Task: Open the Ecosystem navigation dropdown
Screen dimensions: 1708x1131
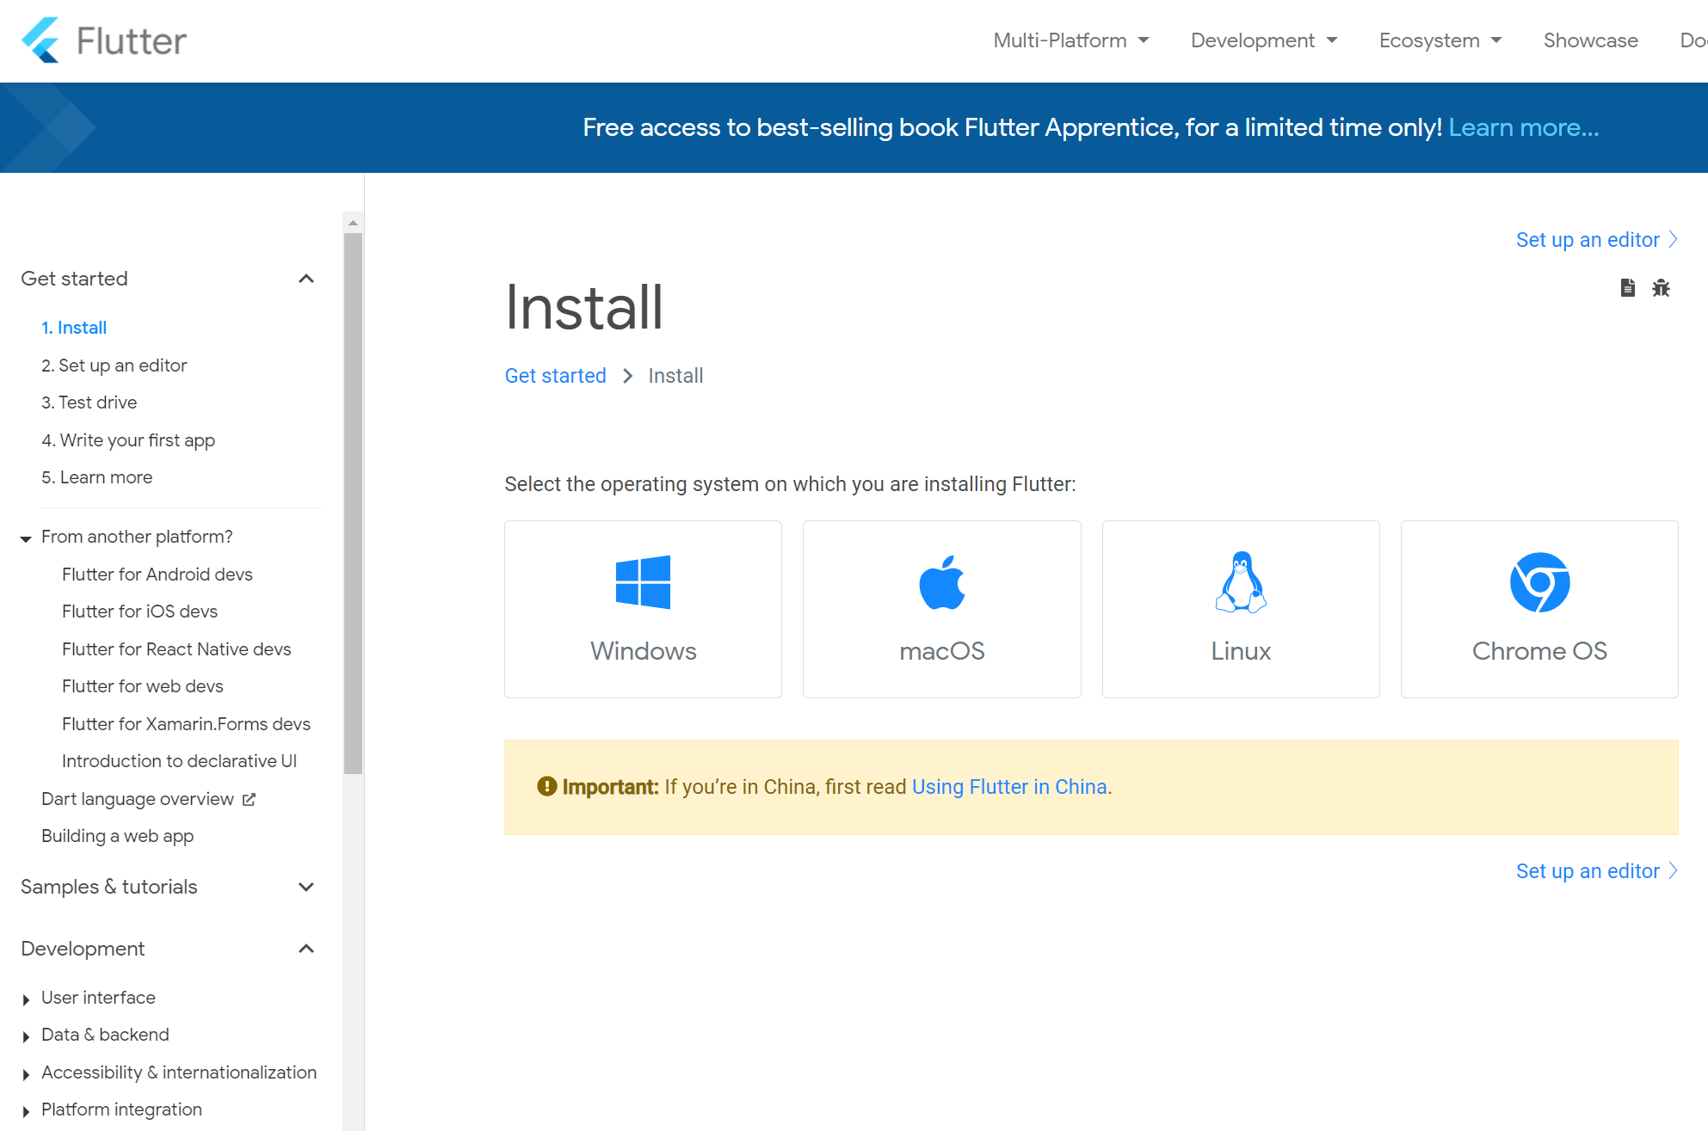Action: (1440, 40)
